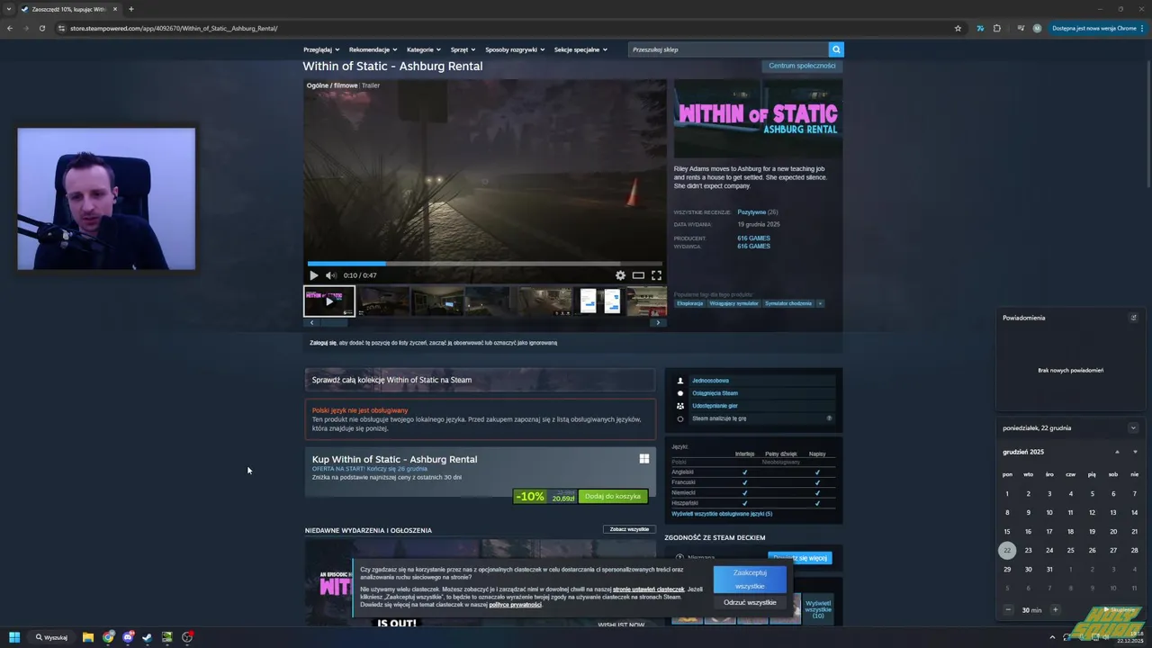
Task: Open video player settings gear
Action: click(x=620, y=275)
